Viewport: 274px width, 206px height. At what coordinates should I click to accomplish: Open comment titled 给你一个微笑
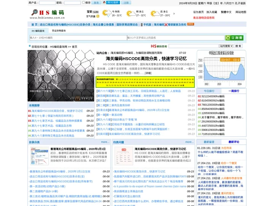[229, 163]
